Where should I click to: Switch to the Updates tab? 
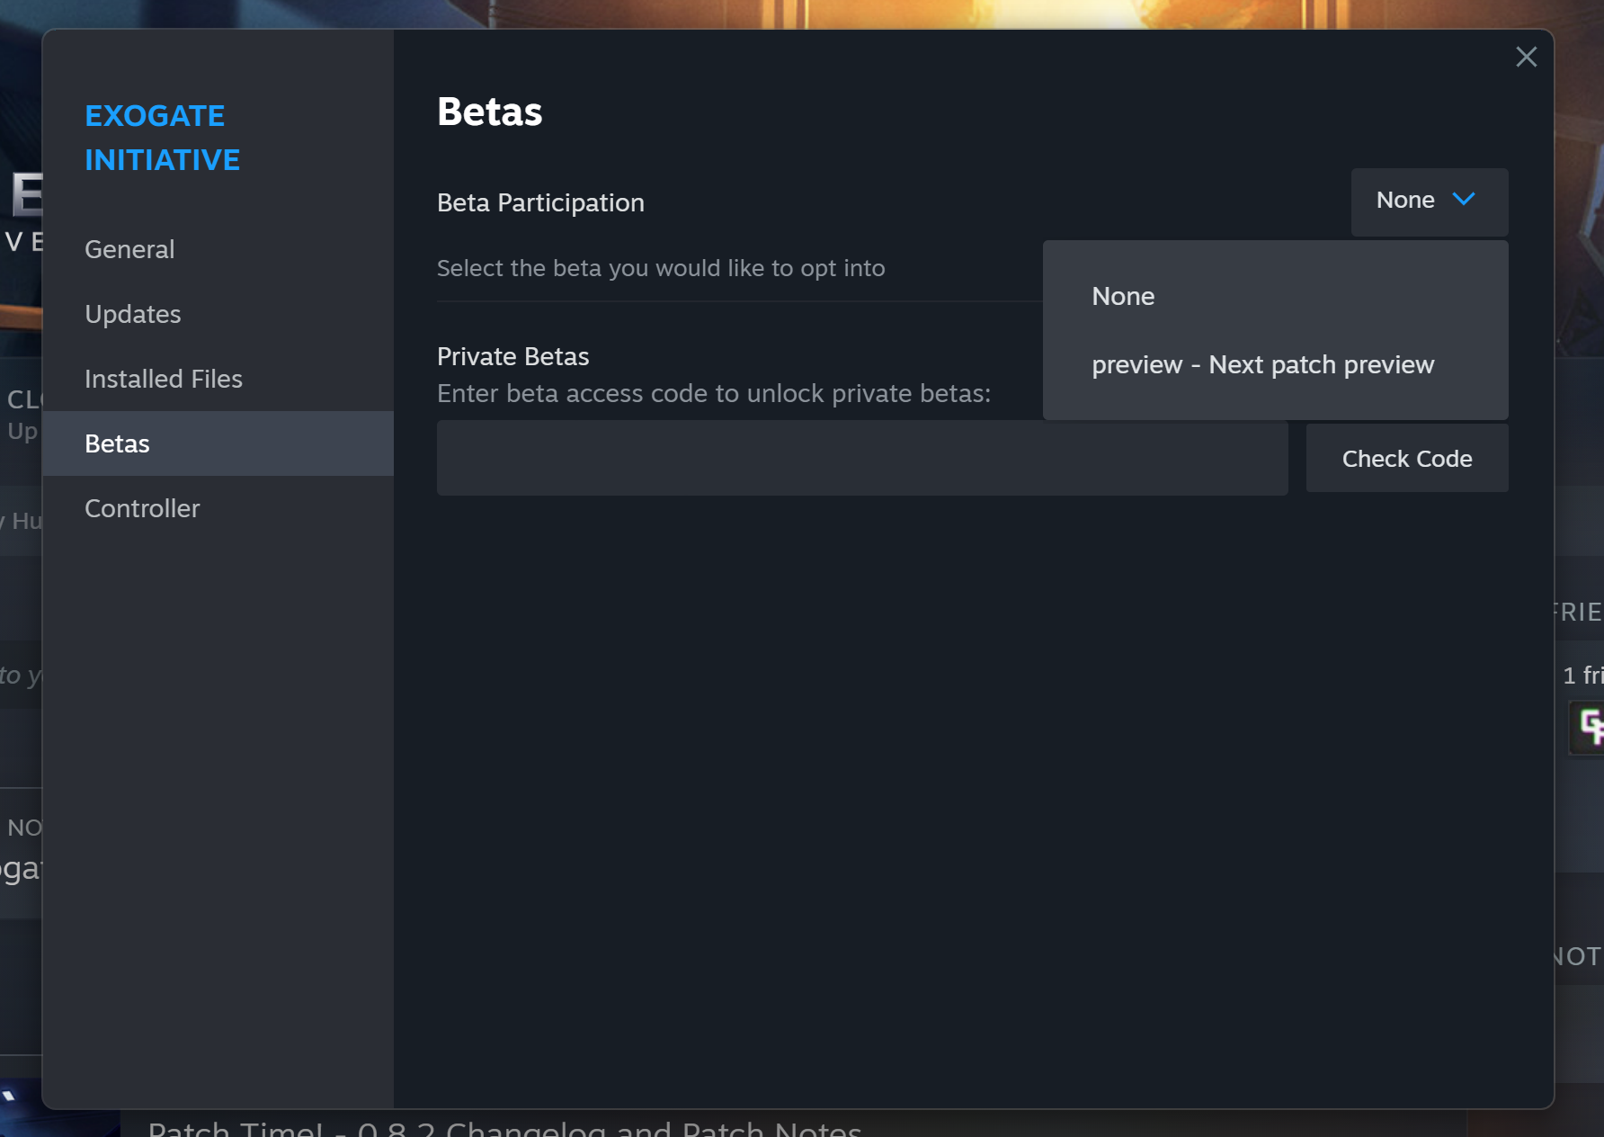click(132, 314)
